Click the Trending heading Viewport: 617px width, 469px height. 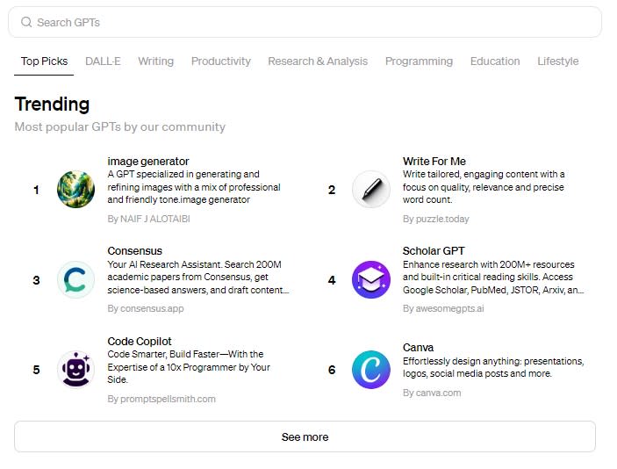point(52,105)
